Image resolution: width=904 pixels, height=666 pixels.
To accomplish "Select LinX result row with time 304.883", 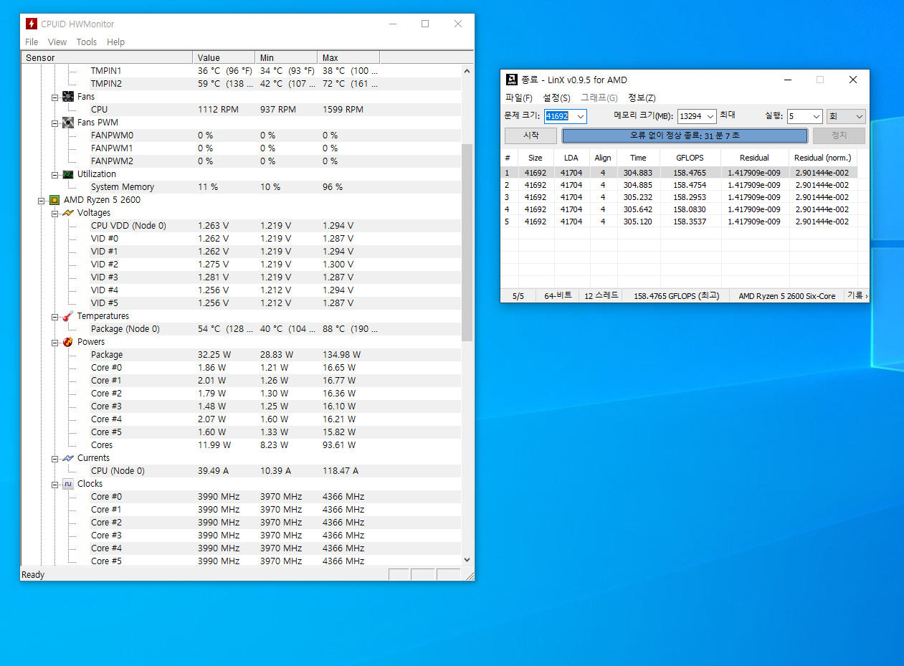I will pyautogui.click(x=679, y=173).
